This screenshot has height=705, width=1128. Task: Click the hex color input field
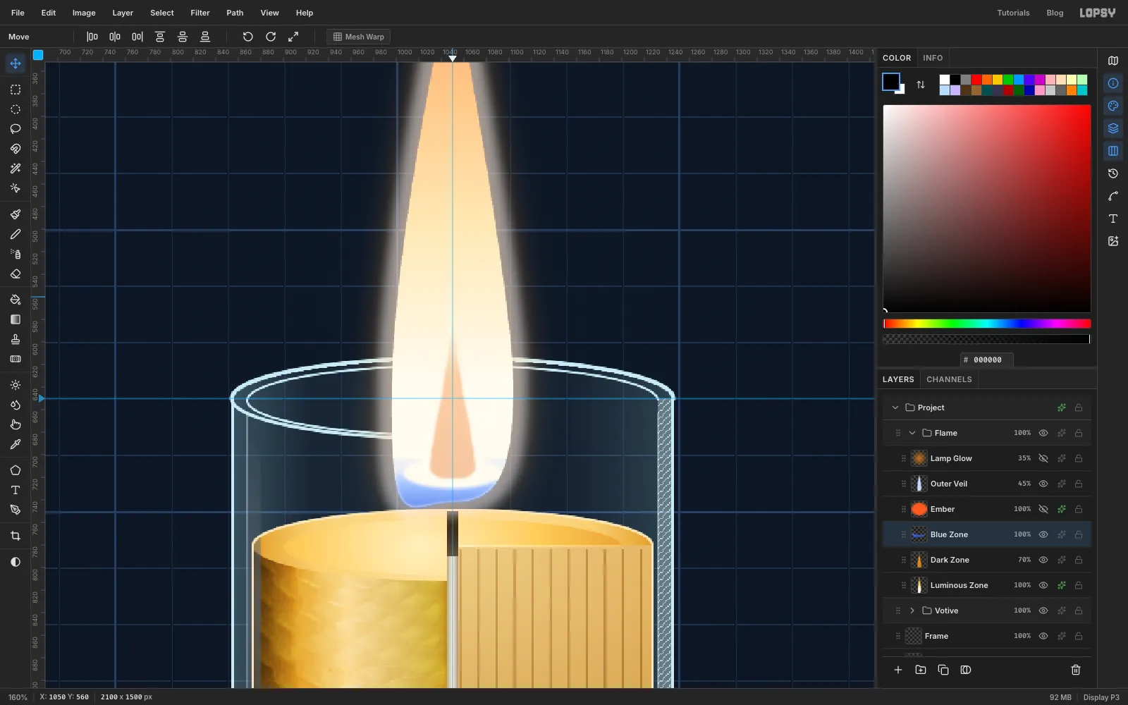click(x=987, y=360)
